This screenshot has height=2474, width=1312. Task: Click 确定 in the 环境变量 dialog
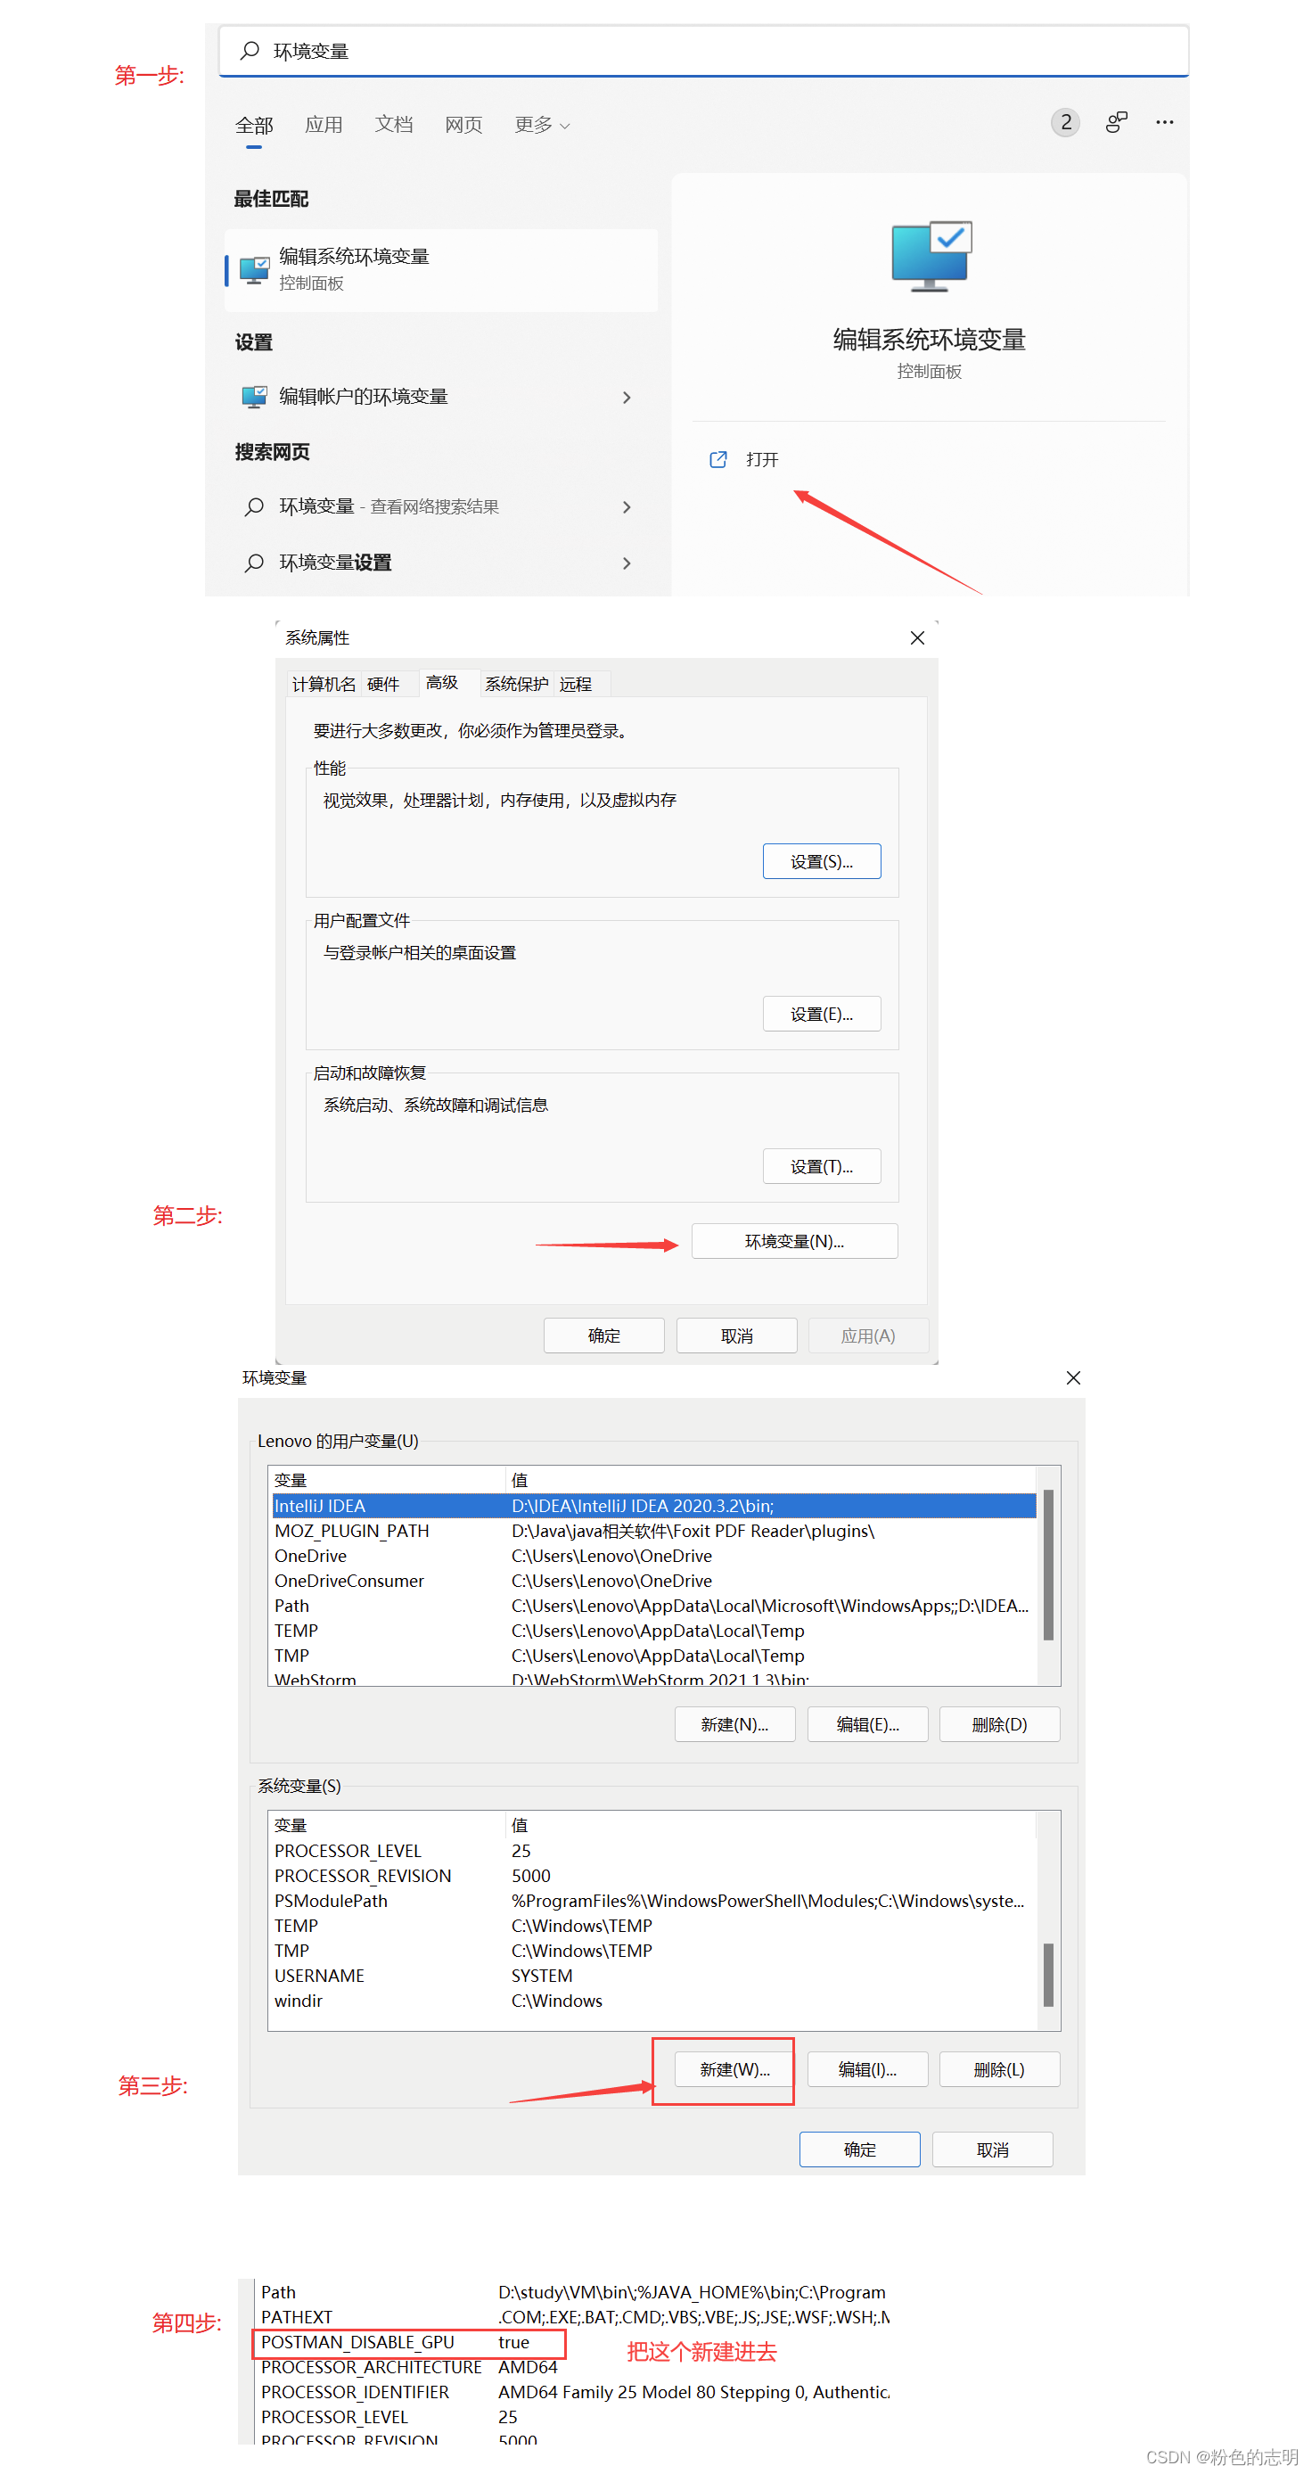pos(859,2149)
